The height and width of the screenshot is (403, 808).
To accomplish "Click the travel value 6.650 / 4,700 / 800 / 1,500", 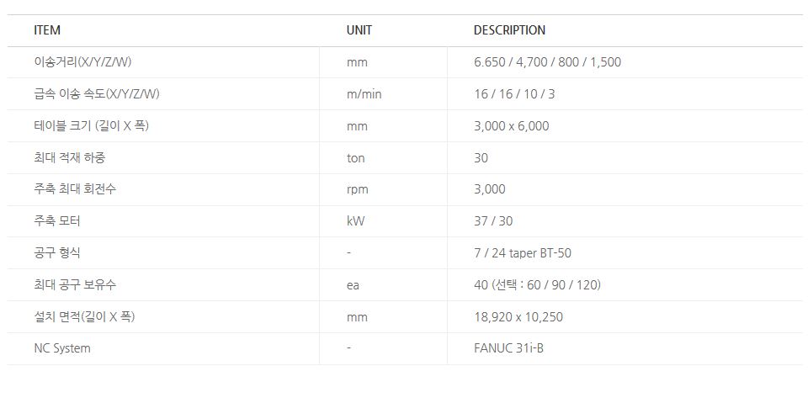I will 547,62.
